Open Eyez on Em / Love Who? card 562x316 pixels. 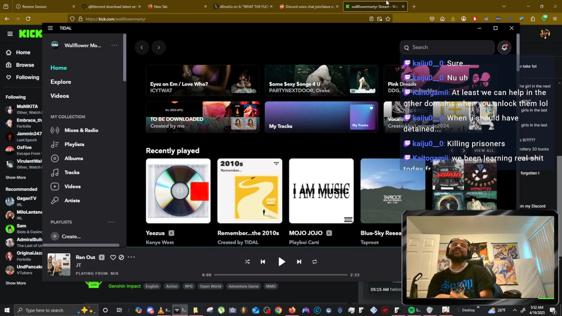(x=202, y=80)
